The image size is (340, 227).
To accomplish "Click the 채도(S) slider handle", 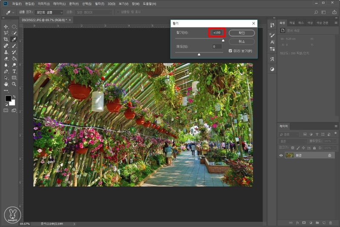I will click(x=199, y=54).
